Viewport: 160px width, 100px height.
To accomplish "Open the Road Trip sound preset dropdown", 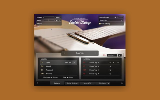I will [111, 20].
